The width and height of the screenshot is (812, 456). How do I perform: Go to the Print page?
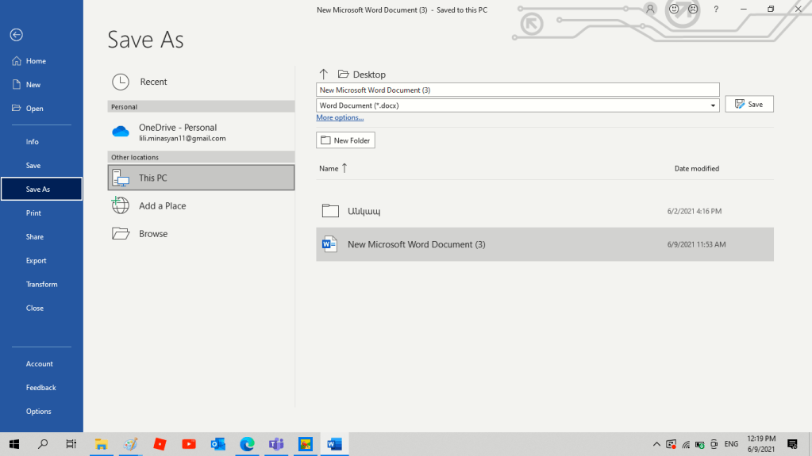pyautogui.click(x=33, y=213)
